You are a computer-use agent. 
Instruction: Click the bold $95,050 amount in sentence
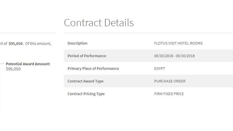(x=16, y=44)
